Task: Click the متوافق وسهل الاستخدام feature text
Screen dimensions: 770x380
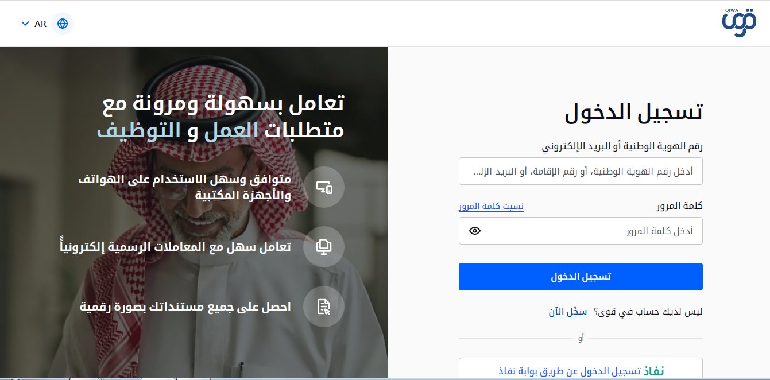Action: pyautogui.click(x=185, y=187)
